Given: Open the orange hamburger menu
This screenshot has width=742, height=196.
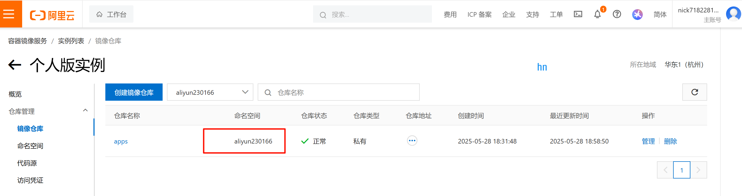Looking at the screenshot, I should pyautogui.click(x=11, y=14).
